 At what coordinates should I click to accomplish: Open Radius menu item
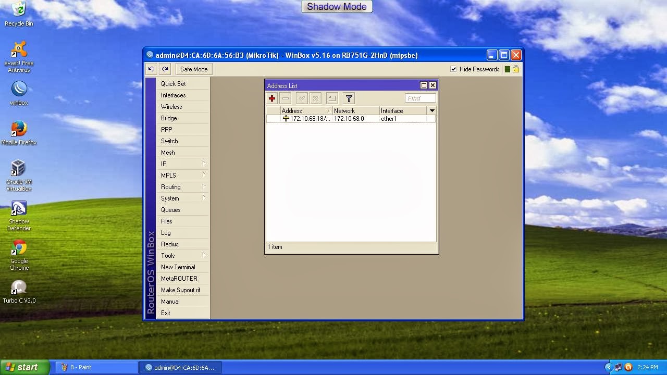[182, 244]
